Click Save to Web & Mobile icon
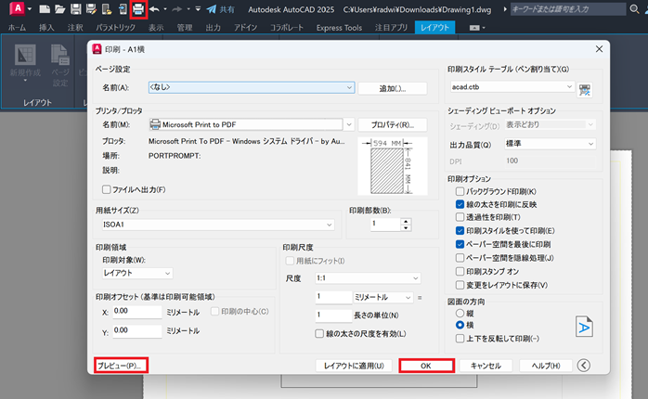Image resolution: width=648 pixels, height=399 pixels. (123, 9)
